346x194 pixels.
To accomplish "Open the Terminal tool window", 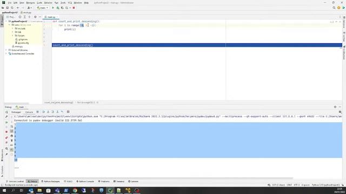I will point(119,182).
